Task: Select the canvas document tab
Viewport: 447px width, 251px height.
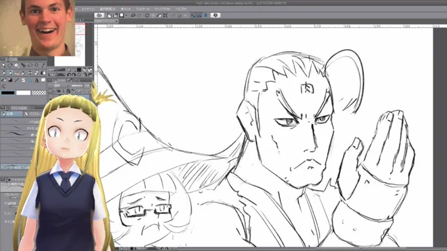Action: (106, 21)
